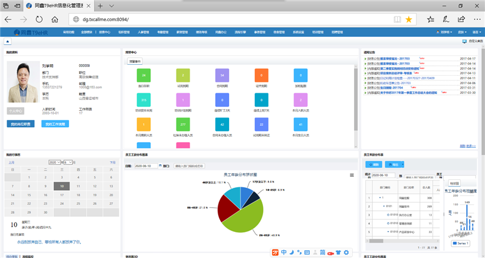Toggle the Series 1 legend in the bar chart
The height and width of the screenshot is (258, 485).
point(461,243)
